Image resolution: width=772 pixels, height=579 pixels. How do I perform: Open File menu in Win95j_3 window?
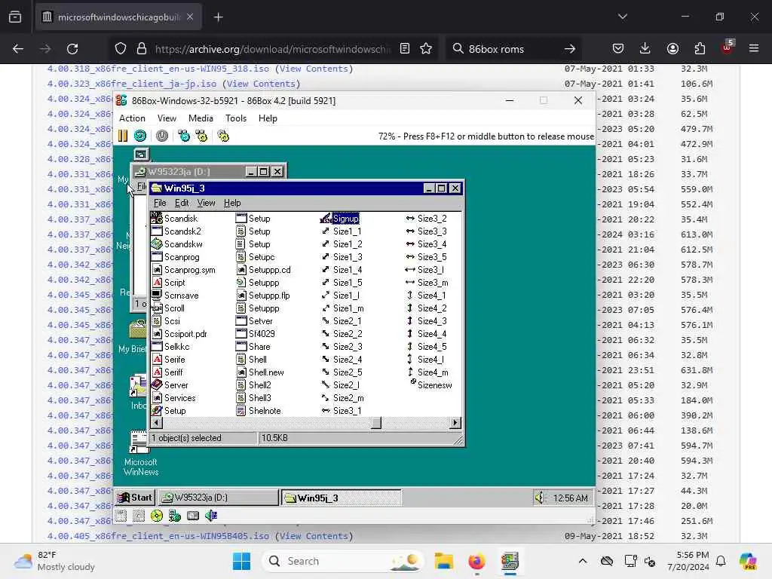pos(160,203)
